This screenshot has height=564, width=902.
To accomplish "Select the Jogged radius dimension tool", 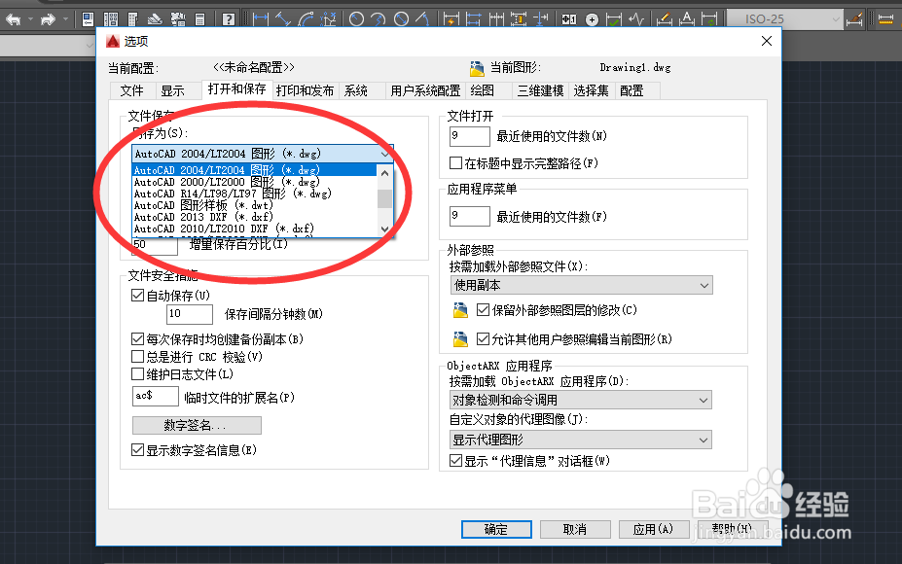I will click(x=378, y=19).
